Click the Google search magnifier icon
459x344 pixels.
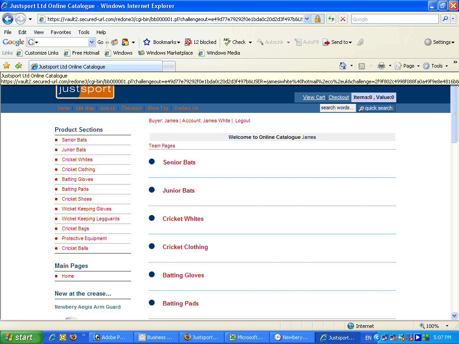click(445, 19)
